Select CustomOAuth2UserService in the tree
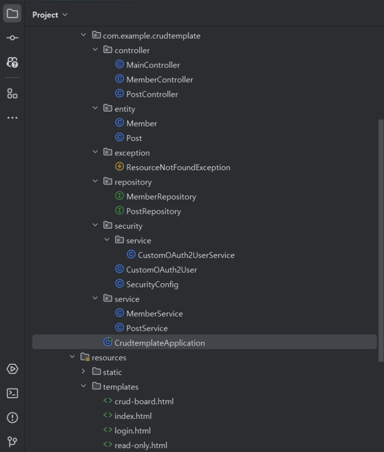This screenshot has height=452, width=384. [x=186, y=256]
